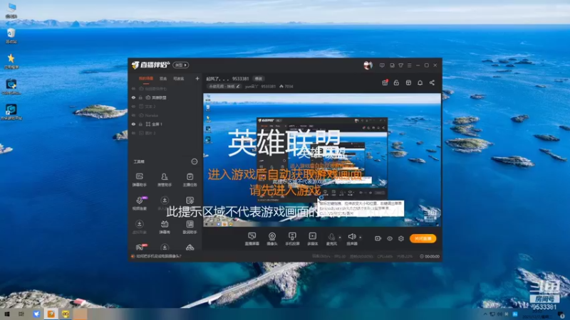Add the 手机投屏 phone casting source
Image resolution: width=570 pixels, height=320 pixels.
pyautogui.click(x=292, y=239)
